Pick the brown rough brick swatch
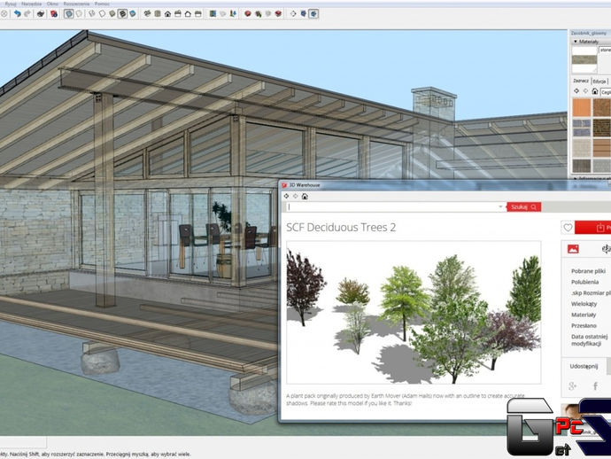 click(601, 107)
